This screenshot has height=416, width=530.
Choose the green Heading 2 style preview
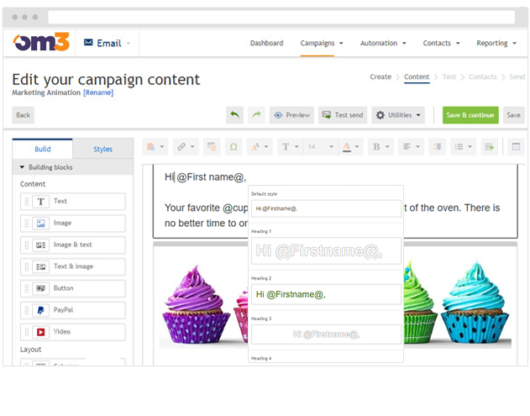pos(326,294)
